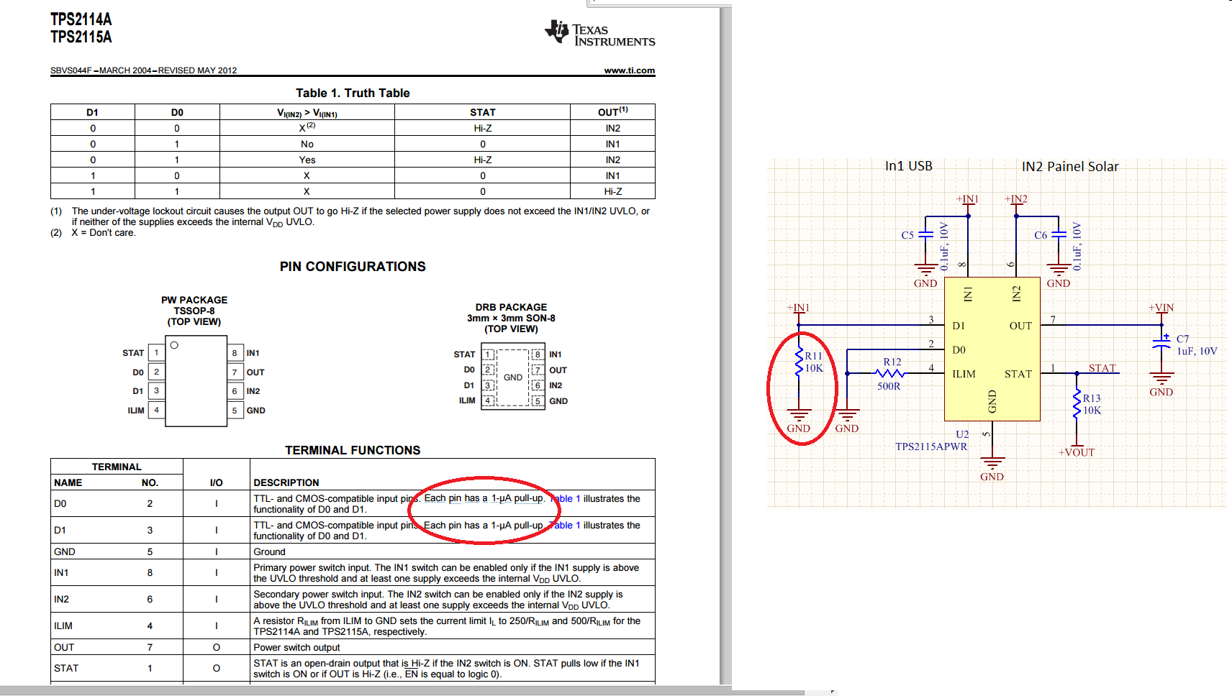
Task: Click the GND symbol under capacitor C7
Action: click(x=1161, y=384)
